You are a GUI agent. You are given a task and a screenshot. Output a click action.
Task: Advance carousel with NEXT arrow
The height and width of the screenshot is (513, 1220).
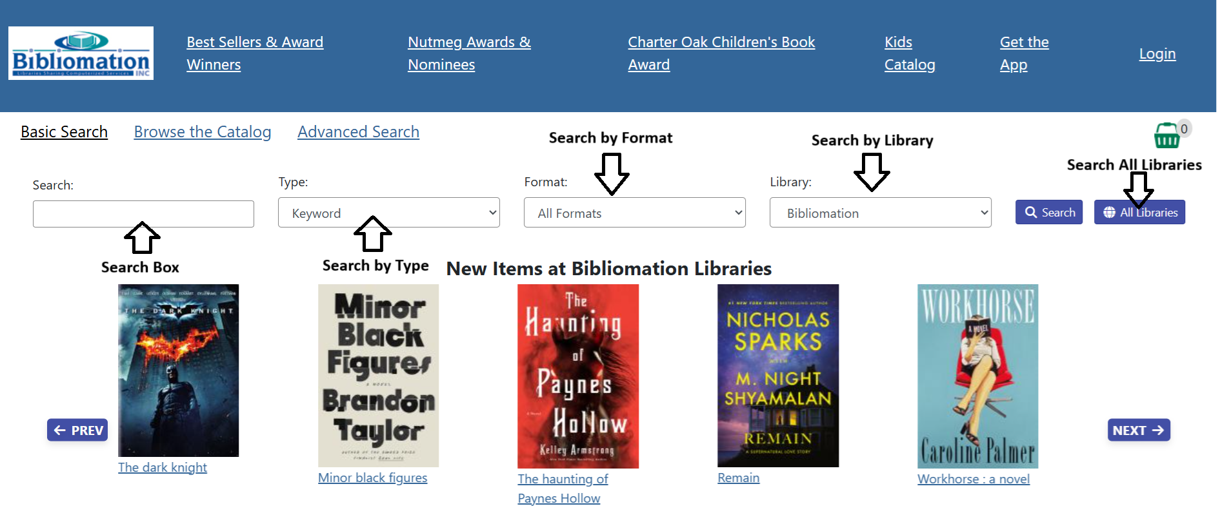click(1138, 430)
